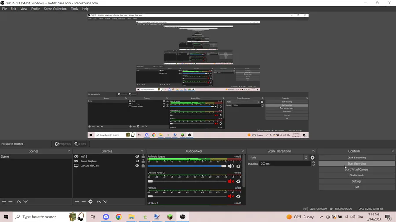Hide the Game Capture source
This screenshot has height=222, width=396.
click(x=137, y=161)
